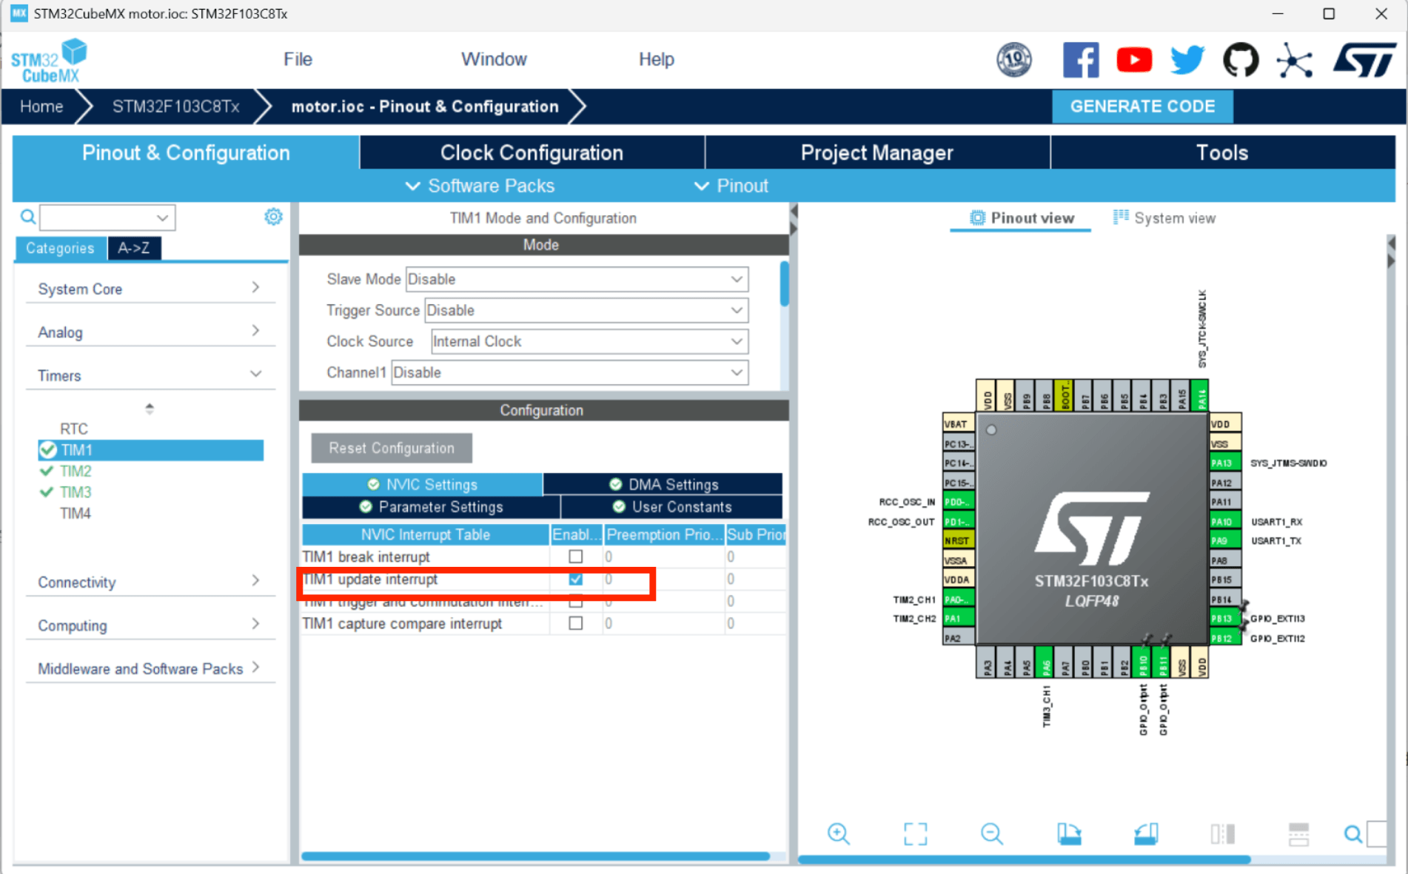
Task: Click the search magnifier in categories panel
Action: tap(28, 217)
